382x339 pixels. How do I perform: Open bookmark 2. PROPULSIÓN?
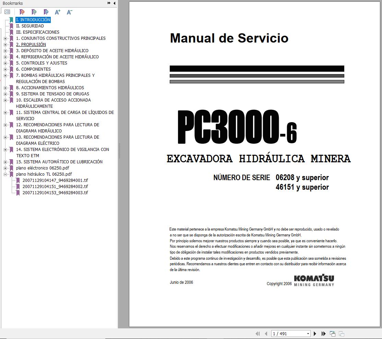click(x=31, y=44)
